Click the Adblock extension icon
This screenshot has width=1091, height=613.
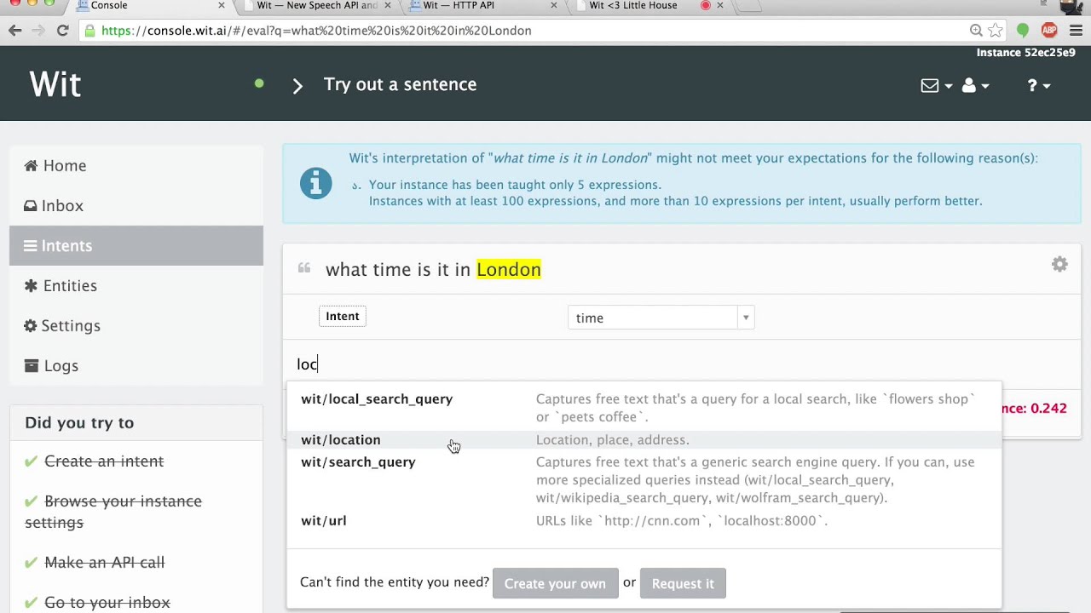(1049, 31)
